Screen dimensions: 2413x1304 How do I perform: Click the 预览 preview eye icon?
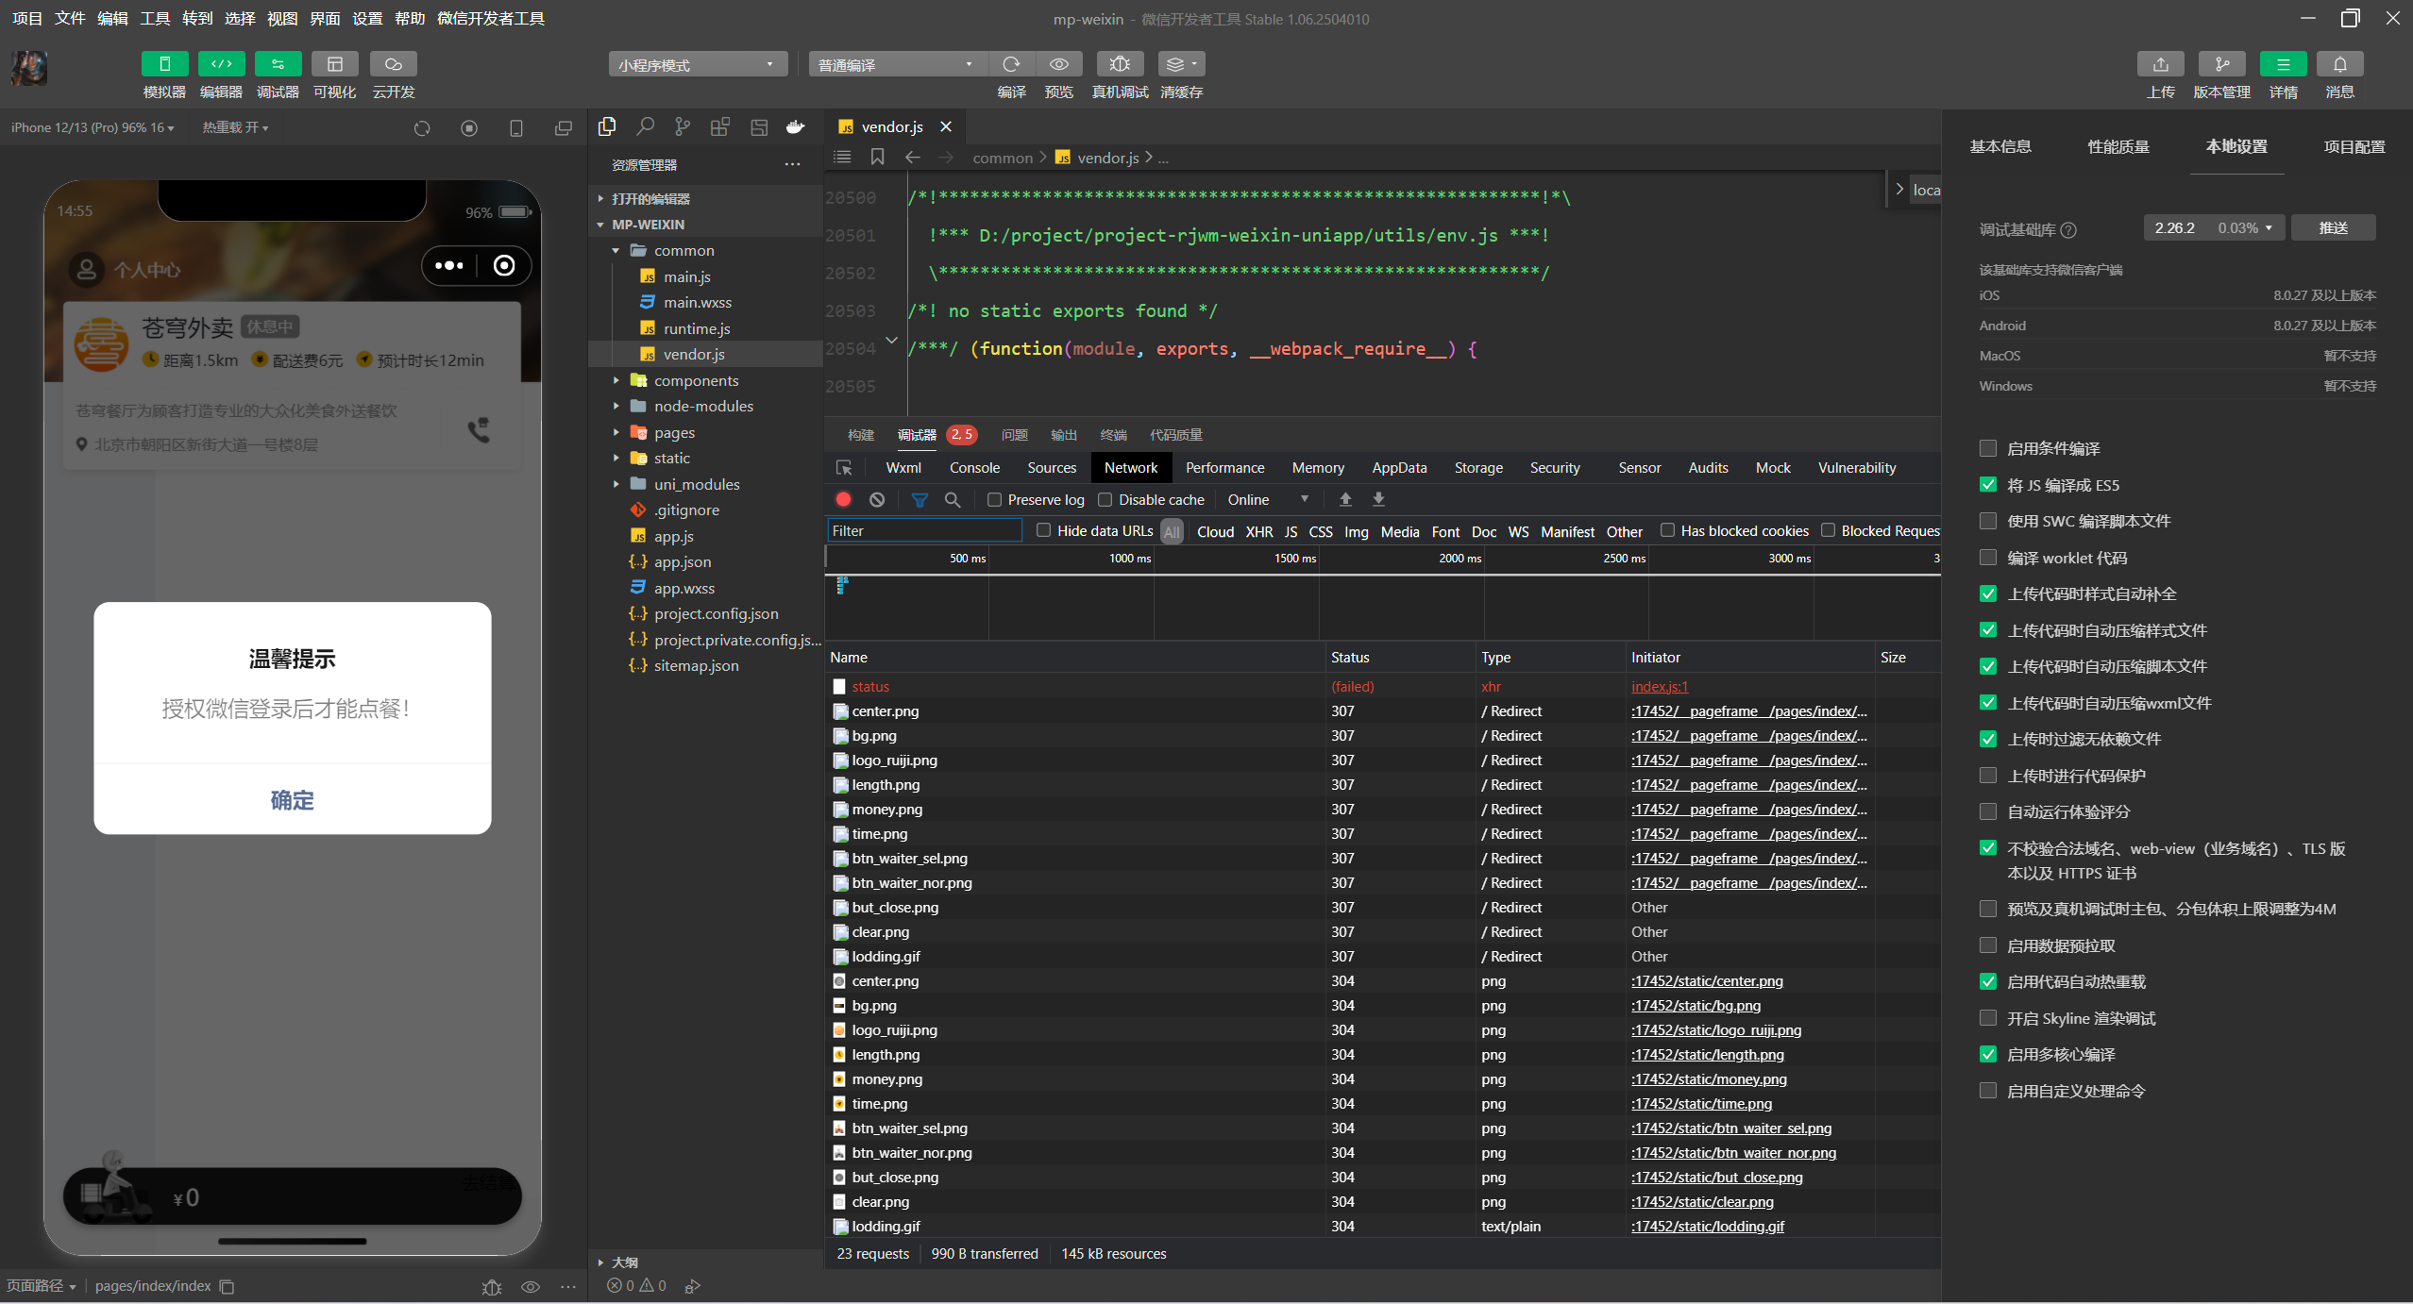1059,64
